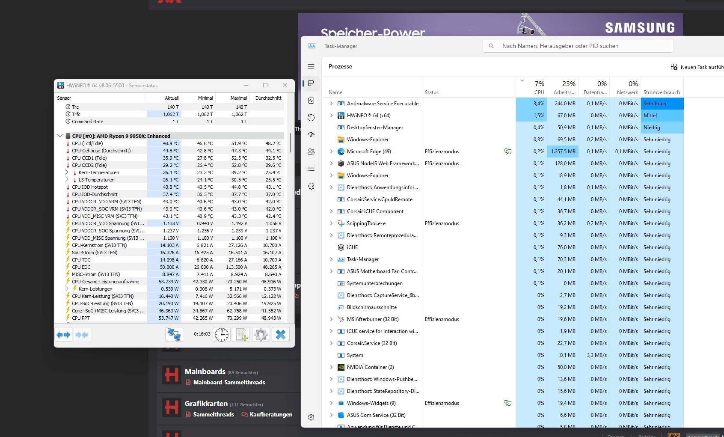Go to the Users page in Task Manager

(311, 152)
